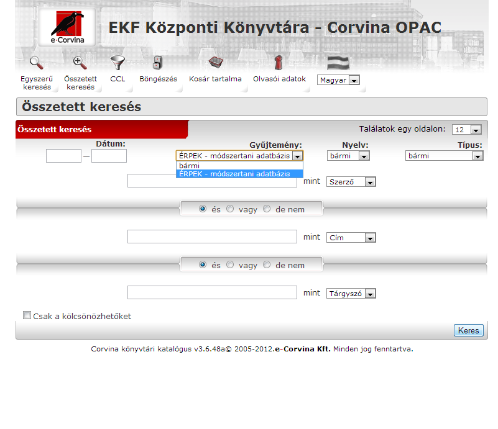This screenshot has width=498, height=429.
Task: Open the Típus type filter dropdown
Action: click(444, 156)
